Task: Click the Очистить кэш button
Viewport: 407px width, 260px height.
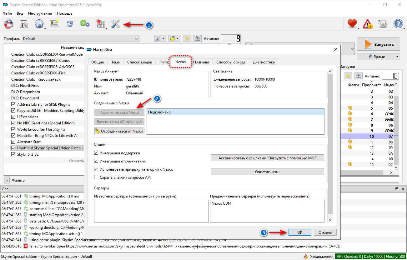Action: click(x=267, y=172)
